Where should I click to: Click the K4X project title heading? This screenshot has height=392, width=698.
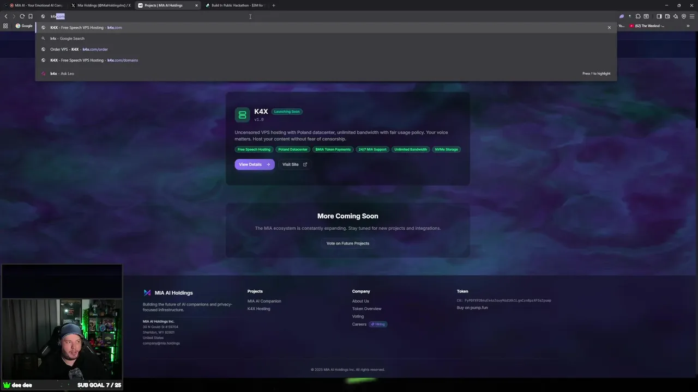click(261, 112)
